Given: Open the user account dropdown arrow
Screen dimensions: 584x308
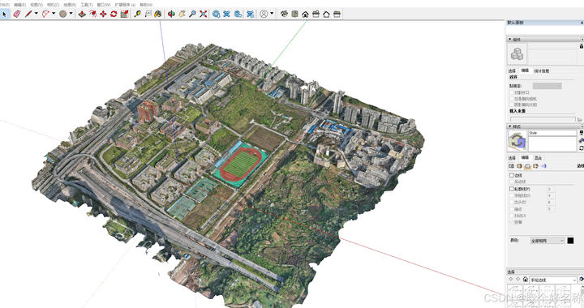Looking at the screenshot, I should [272, 14].
